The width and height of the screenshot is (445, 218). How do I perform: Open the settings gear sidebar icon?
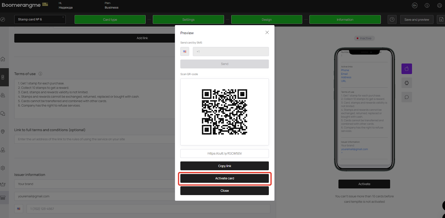(x=3, y=168)
